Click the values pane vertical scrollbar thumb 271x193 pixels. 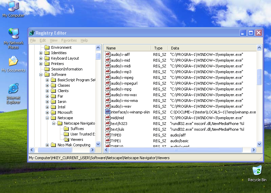259,77
